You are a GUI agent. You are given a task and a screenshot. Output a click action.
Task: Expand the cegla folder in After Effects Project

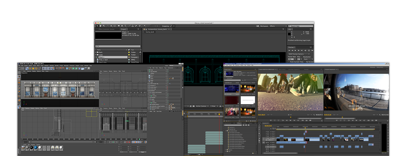(96, 55)
